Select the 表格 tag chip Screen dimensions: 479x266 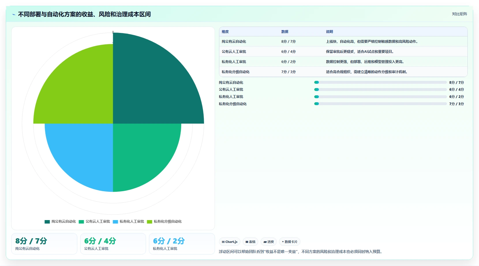point(250,242)
